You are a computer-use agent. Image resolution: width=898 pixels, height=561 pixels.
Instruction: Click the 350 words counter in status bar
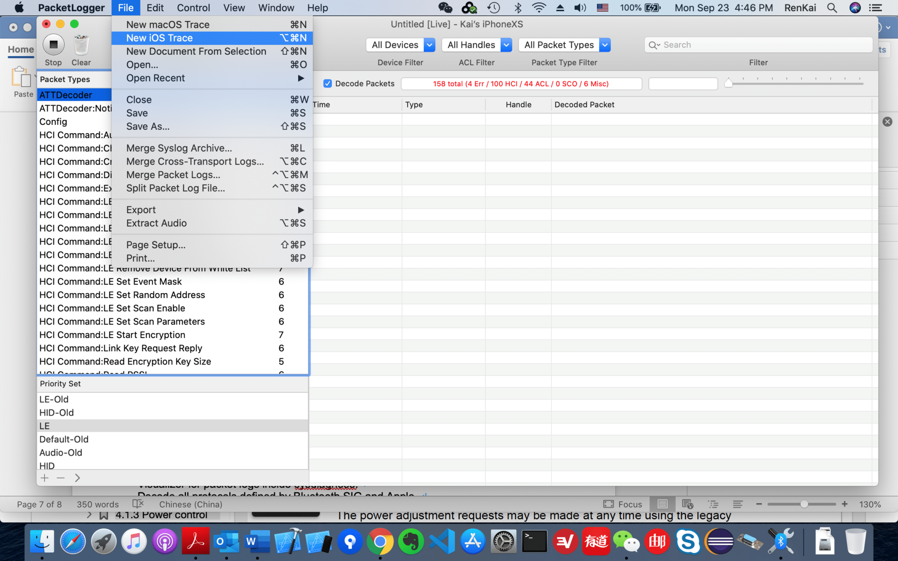coord(97,504)
